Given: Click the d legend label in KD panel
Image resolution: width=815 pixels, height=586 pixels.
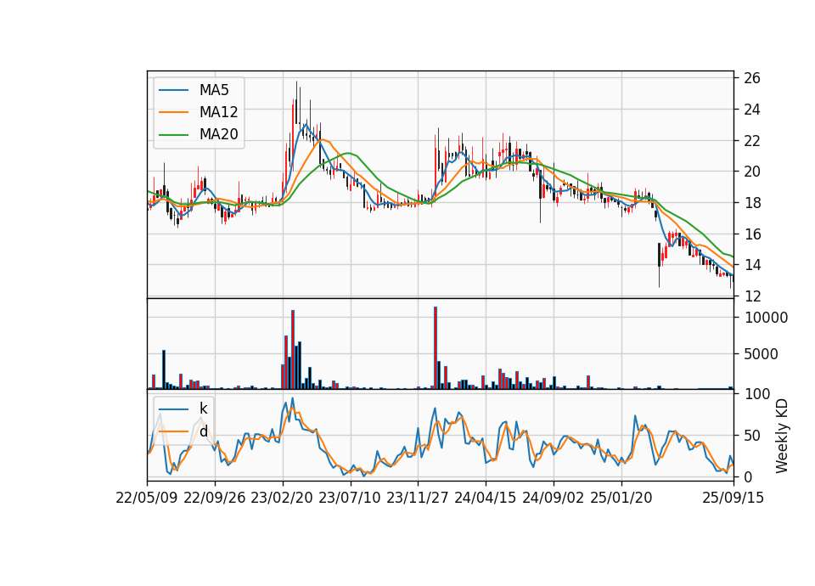Looking at the screenshot, I should click(203, 431).
